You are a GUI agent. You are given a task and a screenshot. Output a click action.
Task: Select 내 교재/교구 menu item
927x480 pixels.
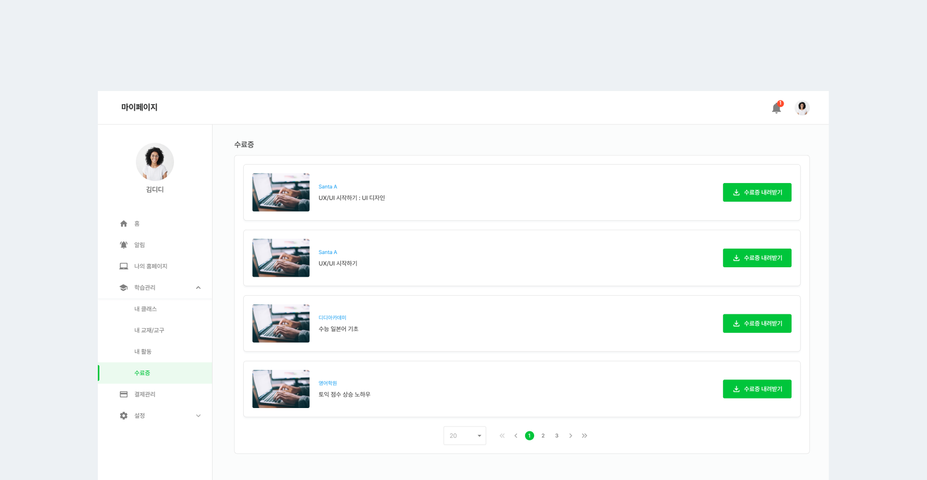pyautogui.click(x=149, y=330)
